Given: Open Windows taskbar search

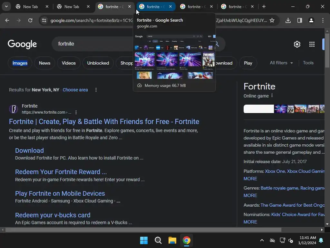Looking at the screenshot, I should [x=158, y=240].
